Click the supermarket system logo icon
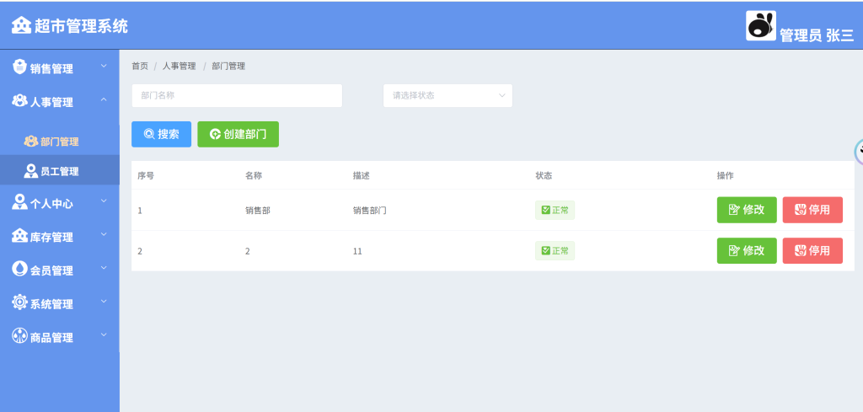The image size is (863, 412). (21, 25)
